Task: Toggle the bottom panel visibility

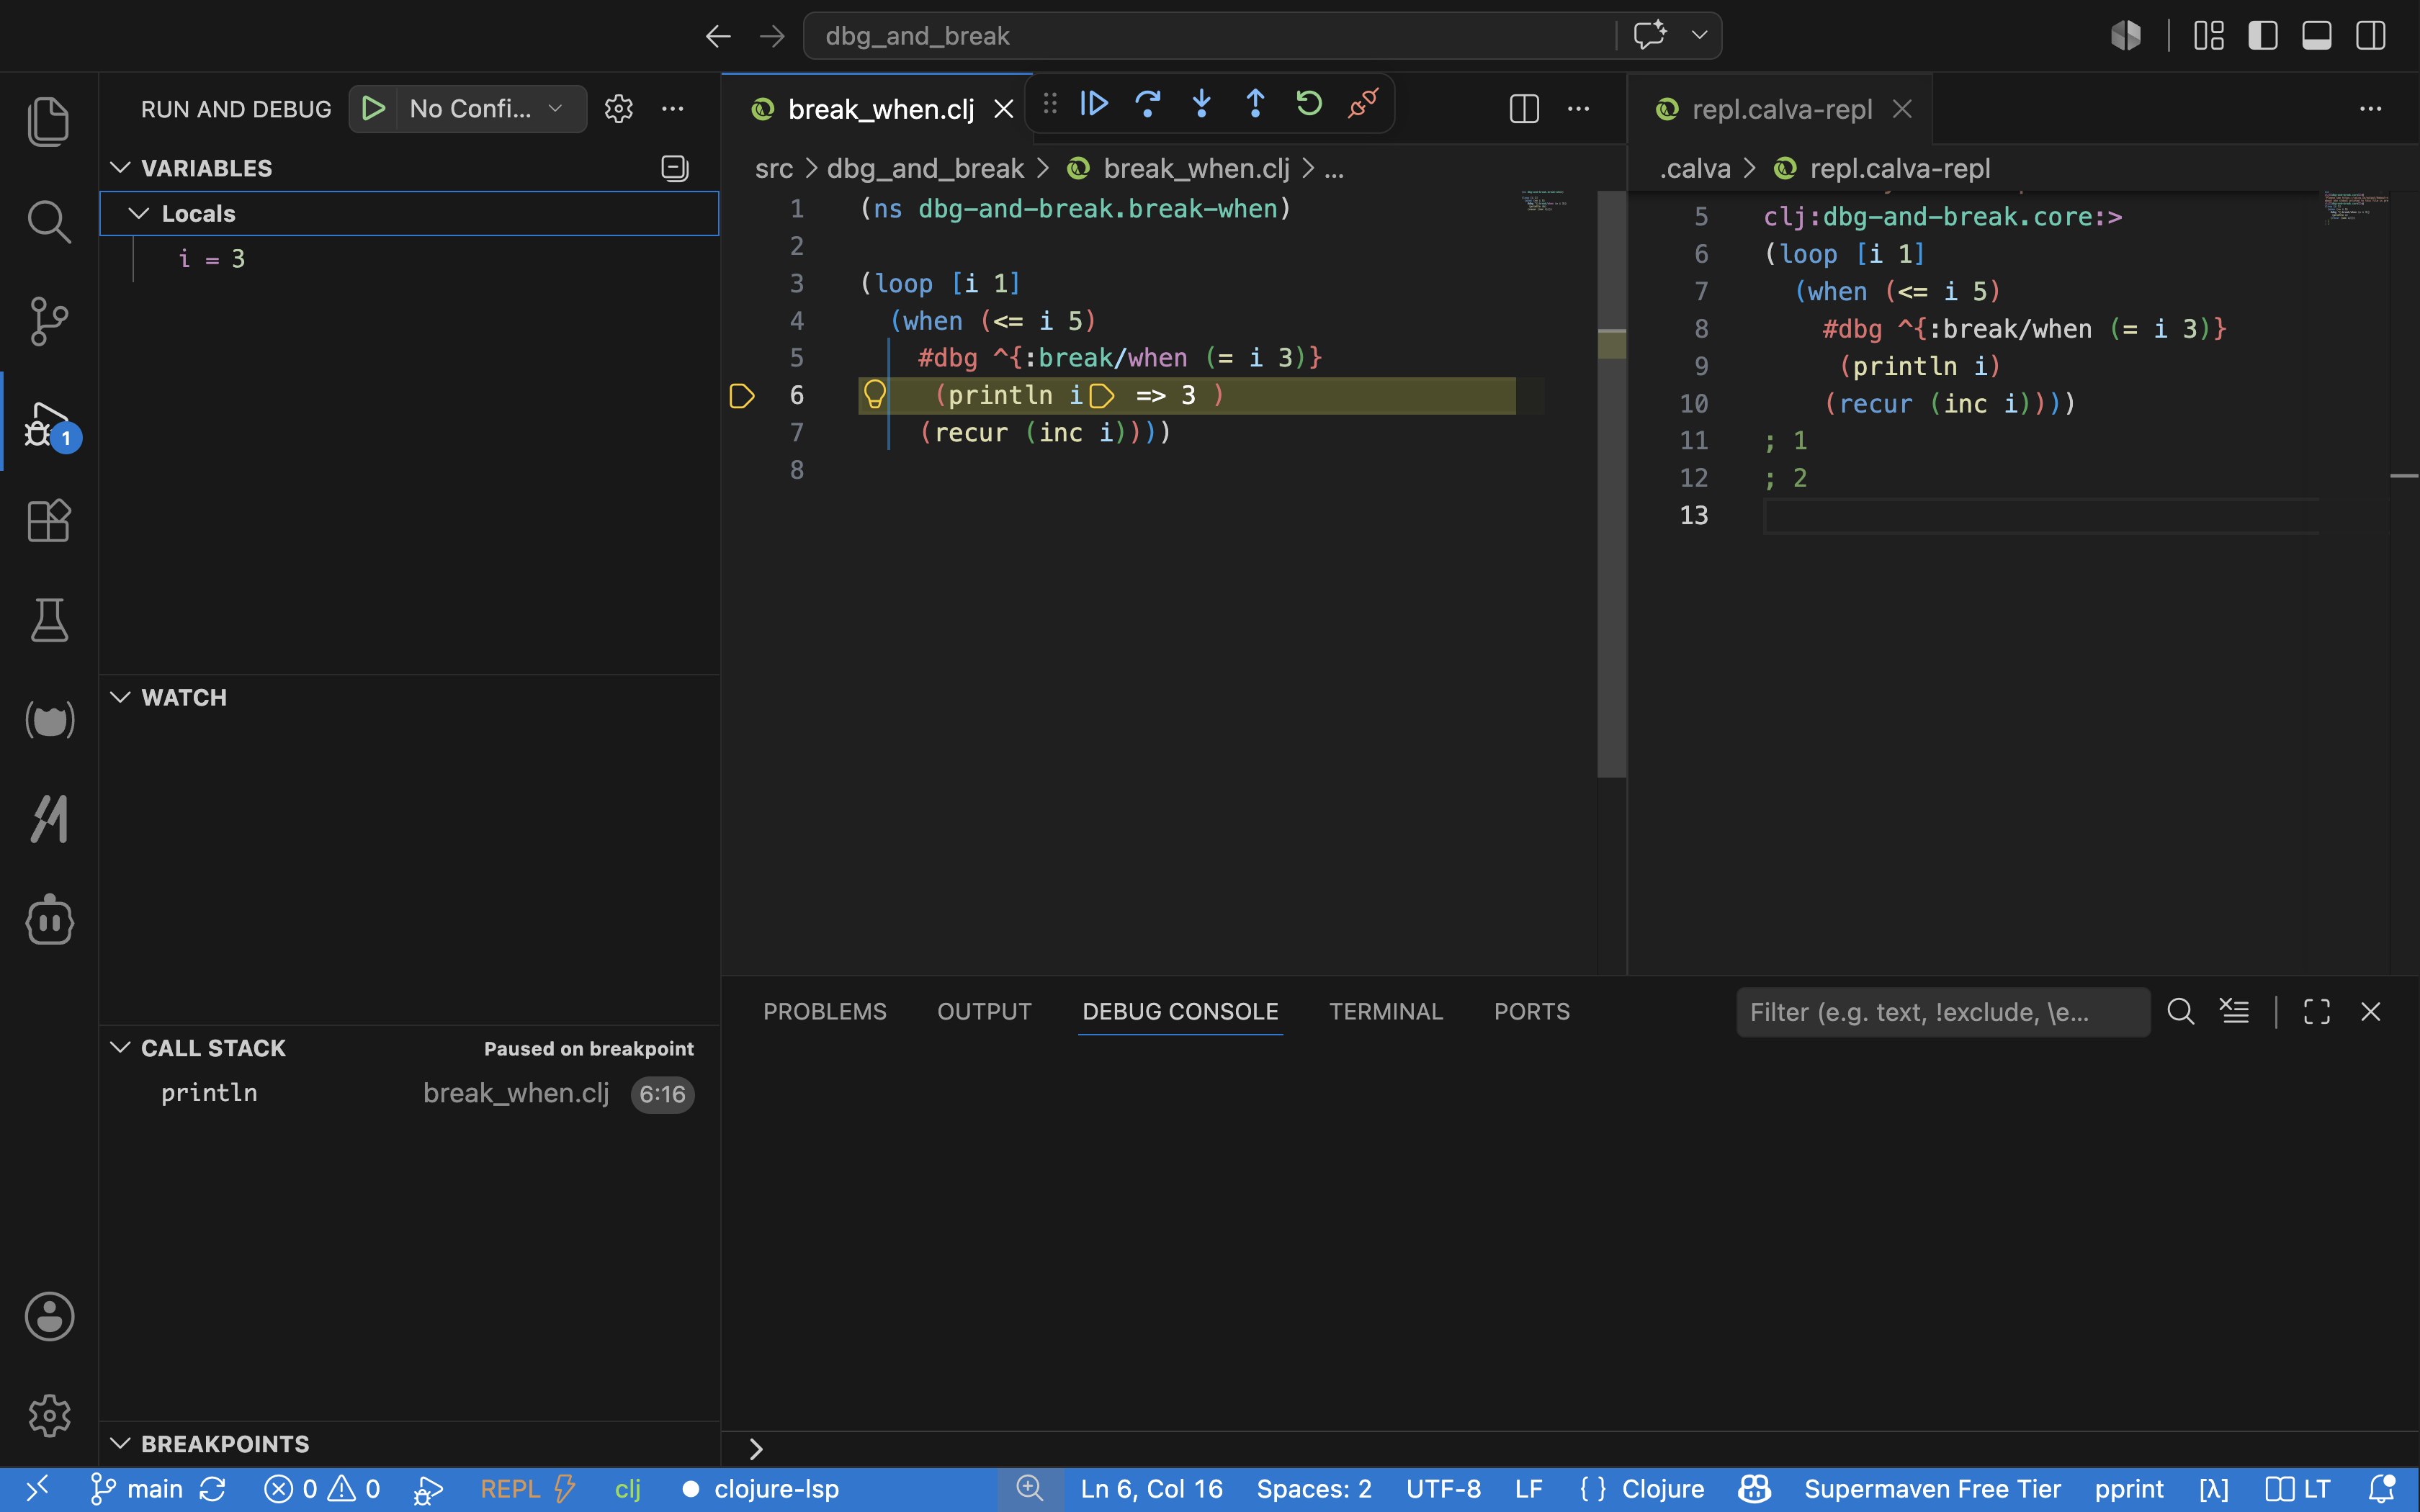Action: pyautogui.click(x=2317, y=36)
